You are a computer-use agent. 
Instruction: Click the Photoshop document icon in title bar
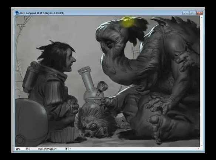[x=17, y=13]
